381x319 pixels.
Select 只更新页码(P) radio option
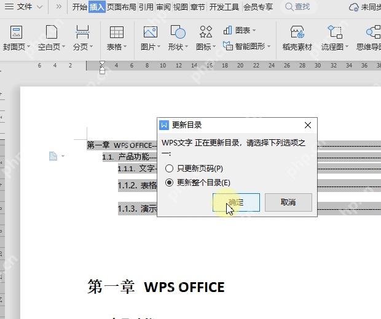pos(194,168)
